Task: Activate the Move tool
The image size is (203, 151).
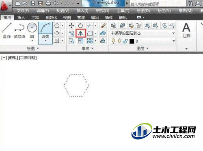Action: 71,25
